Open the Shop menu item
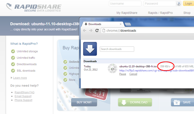Viewport: 194px width, 114px height. (x=187, y=13)
